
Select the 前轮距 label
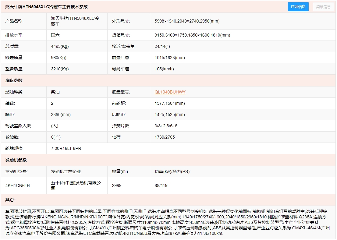tap(119, 103)
